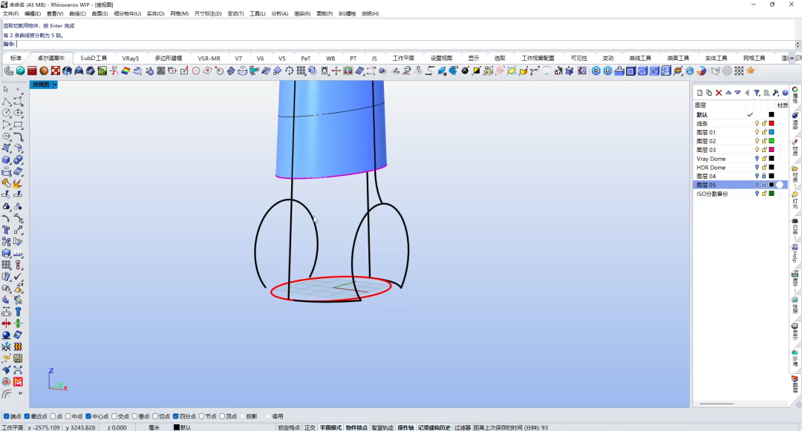Open the 曲面(S) menu
Screen dimensions: 802x431
100,14
